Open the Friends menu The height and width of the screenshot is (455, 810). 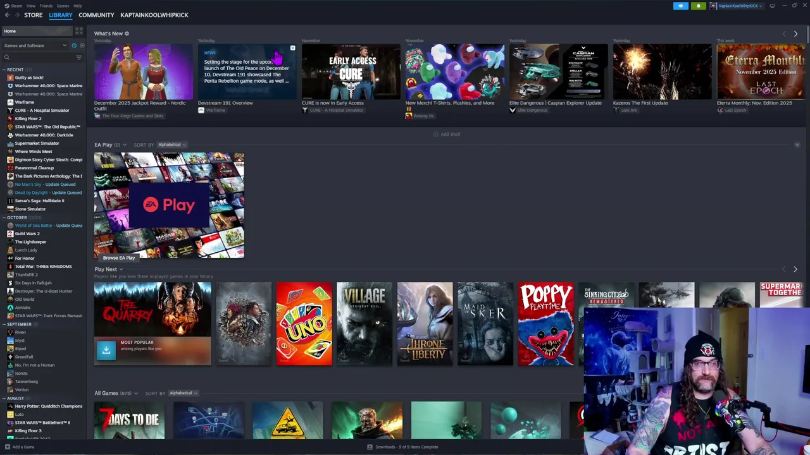[x=46, y=6]
